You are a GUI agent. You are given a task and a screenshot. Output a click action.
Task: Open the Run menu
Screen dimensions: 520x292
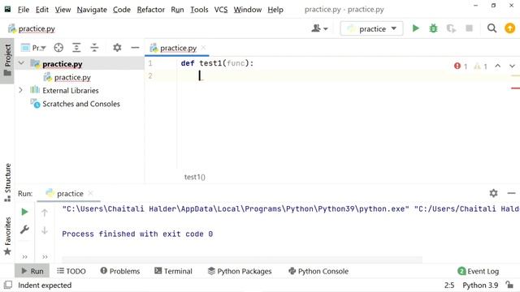tap(177, 10)
